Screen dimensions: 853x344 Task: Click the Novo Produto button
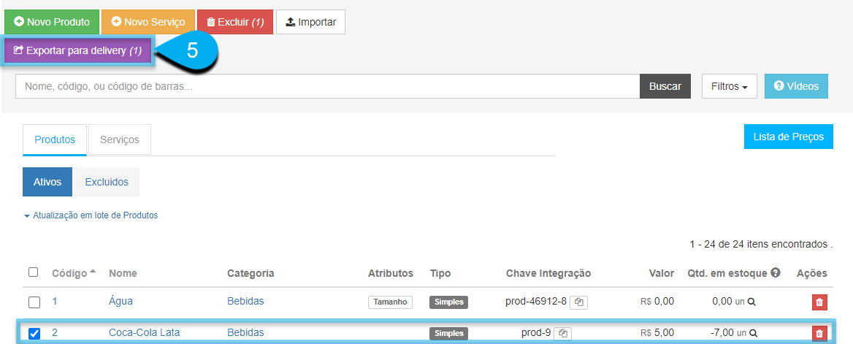[x=52, y=23]
